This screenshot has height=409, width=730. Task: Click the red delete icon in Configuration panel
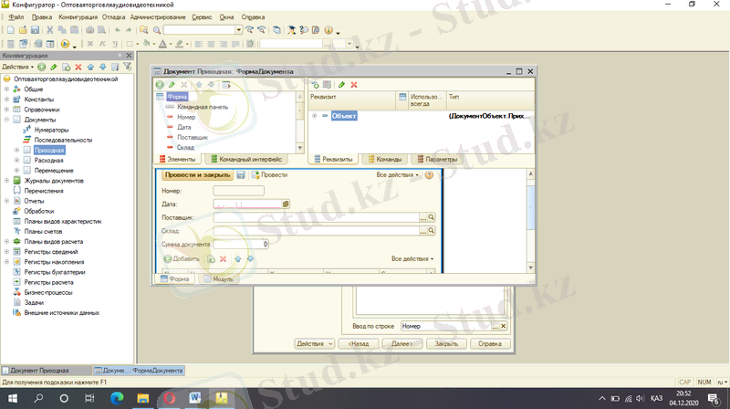pyautogui.click(x=78, y=67)
